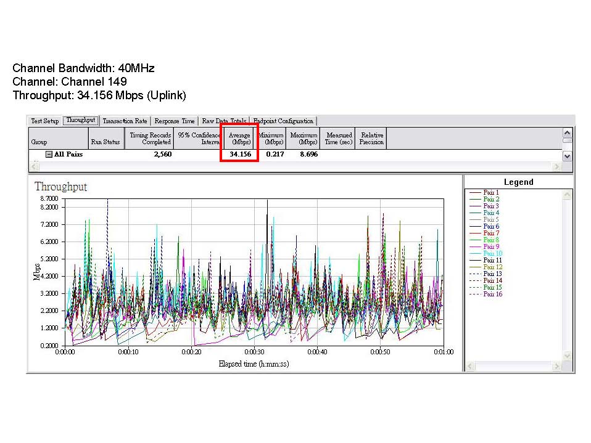Click the 34.156 average throughput value
This screenshot has height=443, width=591.
[x=241, y=154]
